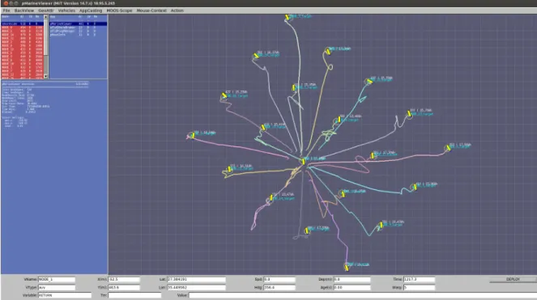Image resolution: width=537 pixels, height=300 pixels.
Task: Click the DEPLOY button
Action: (x=513, y=280)
